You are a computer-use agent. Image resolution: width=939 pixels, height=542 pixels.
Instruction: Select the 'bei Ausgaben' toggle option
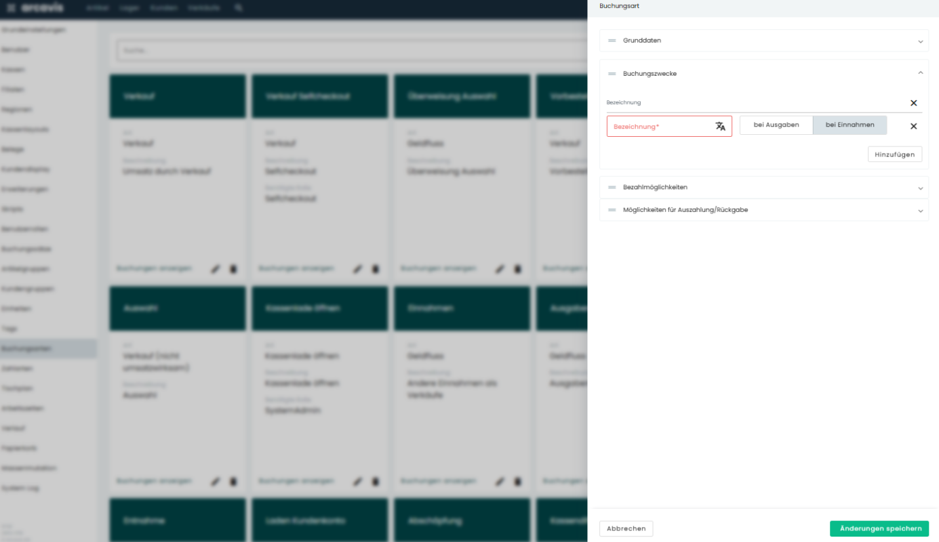click(776, 125)
